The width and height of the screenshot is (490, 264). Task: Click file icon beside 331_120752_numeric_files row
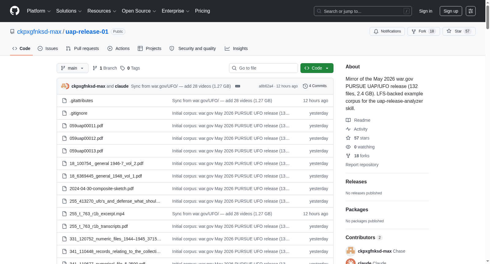pos(64,239)
